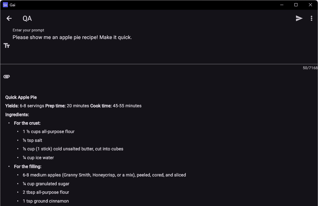Minimize the Gai window
Image resolution: width=318 pixels, height=206 pixels.
coord(282,5)
